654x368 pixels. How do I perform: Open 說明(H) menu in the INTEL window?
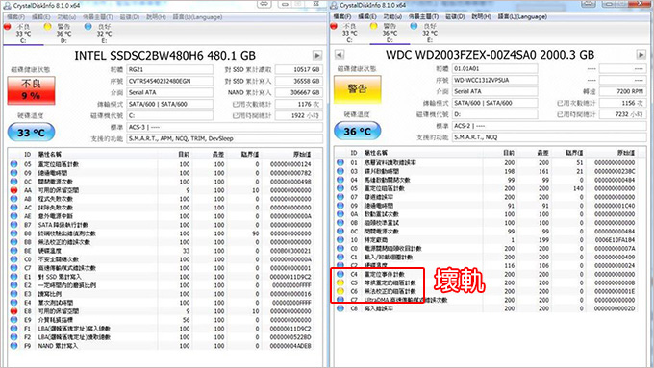coord(156,17)
